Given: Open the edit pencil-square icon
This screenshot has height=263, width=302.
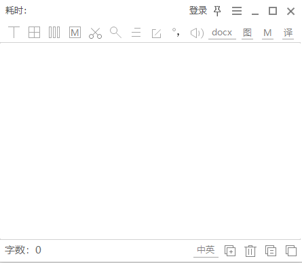Looking at the screenshot, I should (x=156, y=33).
